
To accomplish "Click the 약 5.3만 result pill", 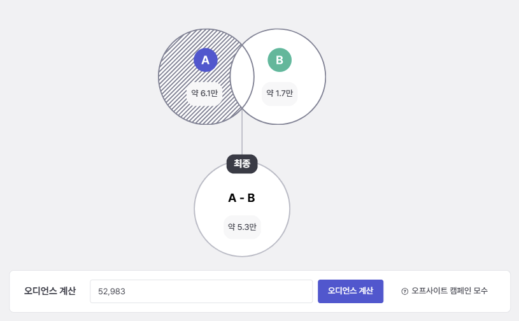I will (x=242, y=227).
